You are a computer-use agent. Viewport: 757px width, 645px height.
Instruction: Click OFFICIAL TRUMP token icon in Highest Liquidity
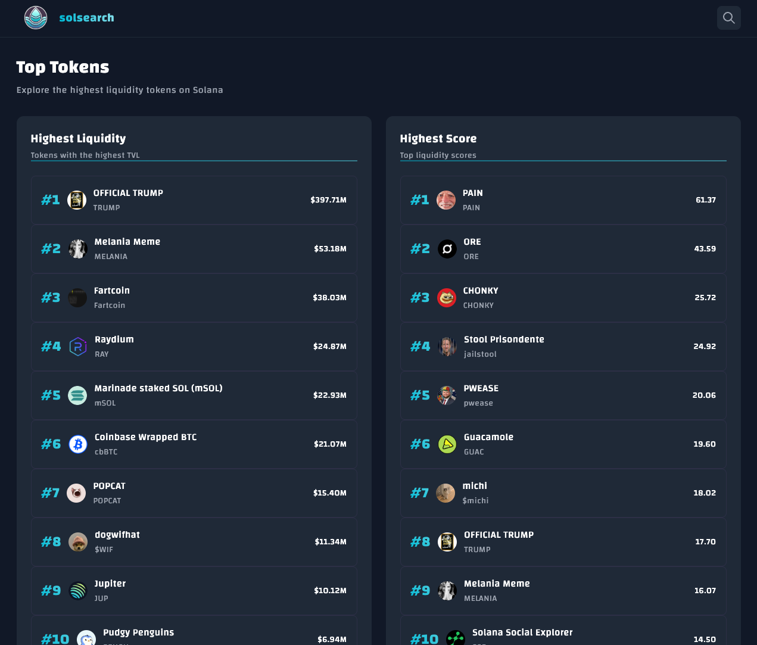[x=77, y=200]
